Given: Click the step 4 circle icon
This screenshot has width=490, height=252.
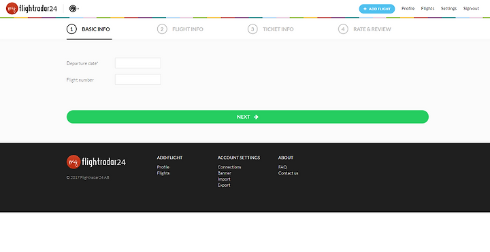Looking at the screenshot, I should click(343, 29).
